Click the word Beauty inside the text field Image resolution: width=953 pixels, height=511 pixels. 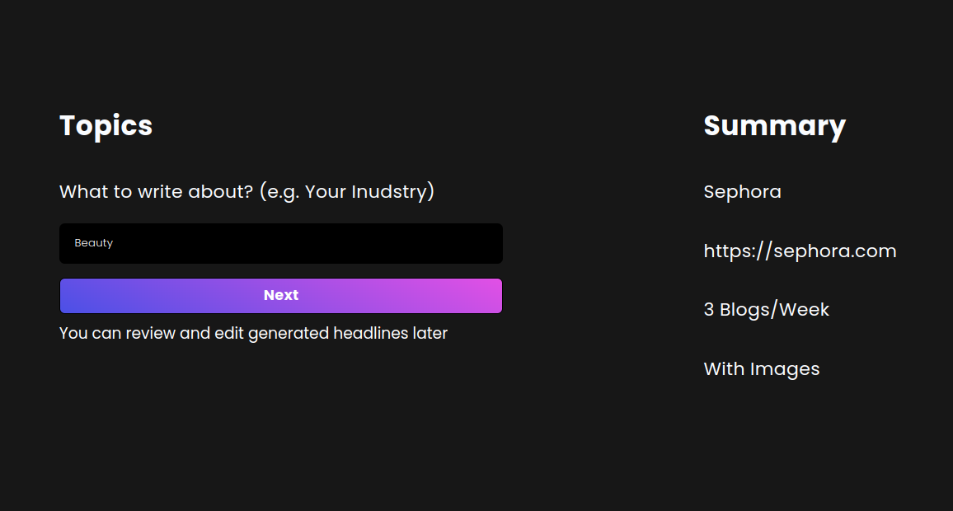(94, 243)
